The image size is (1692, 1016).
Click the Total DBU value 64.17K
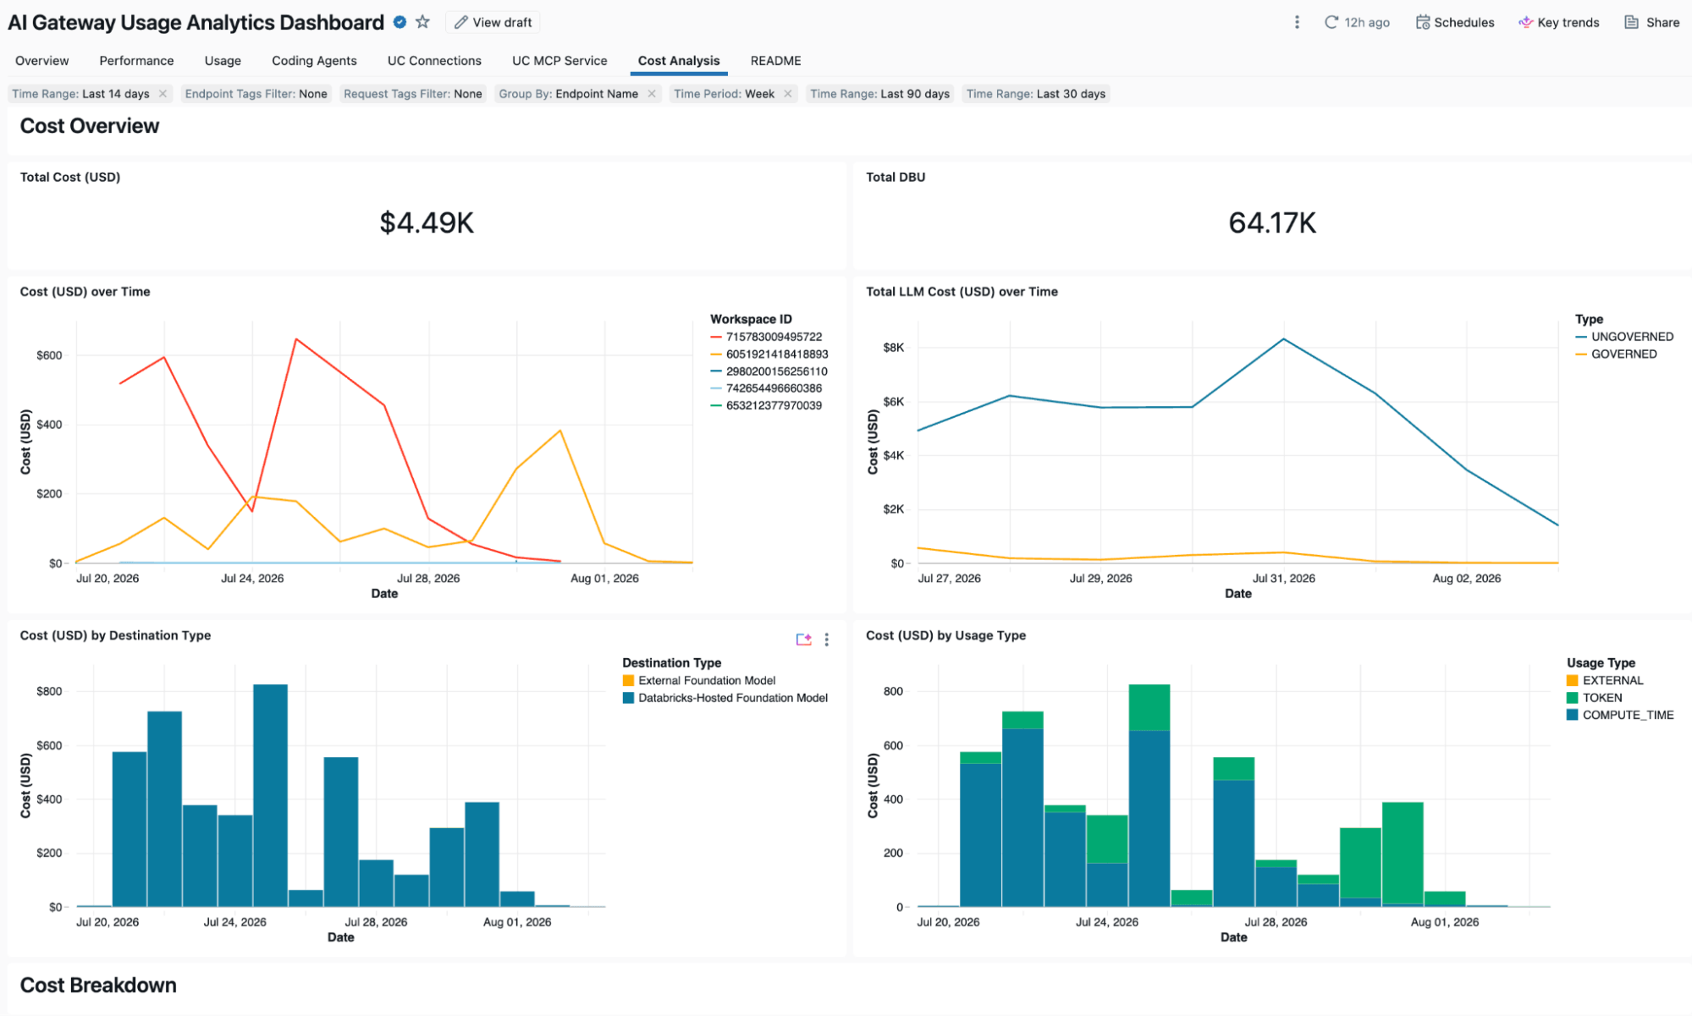pos(1272,222)
